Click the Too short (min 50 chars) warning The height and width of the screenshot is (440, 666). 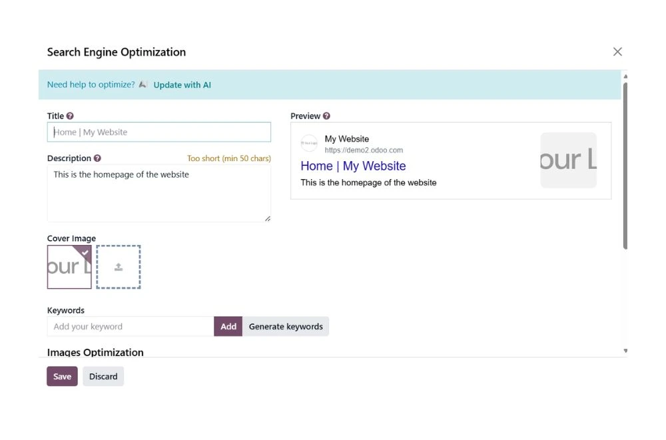pos(229,158)
